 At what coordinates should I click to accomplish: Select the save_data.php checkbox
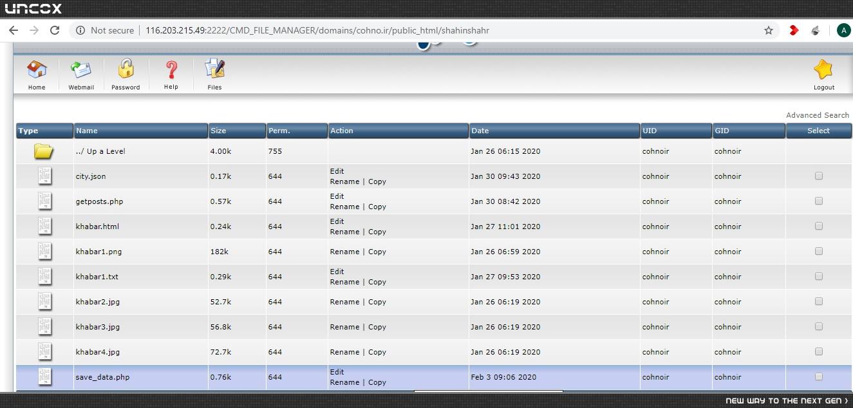click(x=819, y=376)
